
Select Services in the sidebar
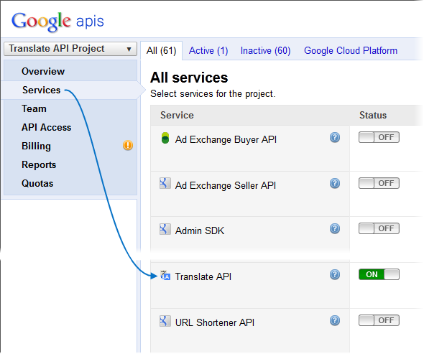click(x=42, y=90)
